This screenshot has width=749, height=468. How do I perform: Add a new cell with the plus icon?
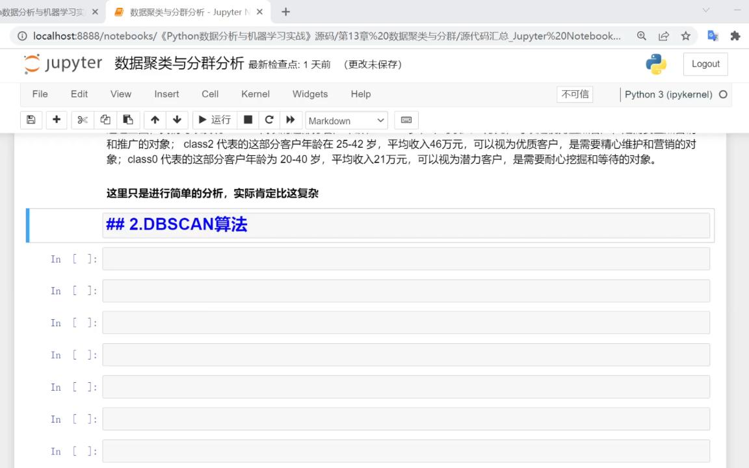[x=56, y=120]
